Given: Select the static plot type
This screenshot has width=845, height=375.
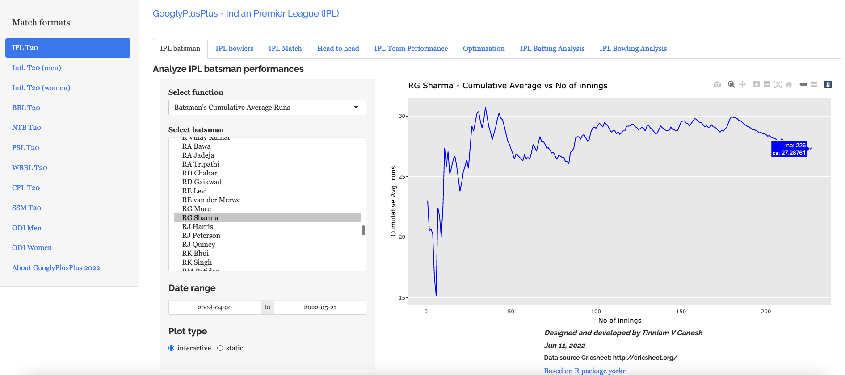Looking at the screenshot, I should 220,348.
